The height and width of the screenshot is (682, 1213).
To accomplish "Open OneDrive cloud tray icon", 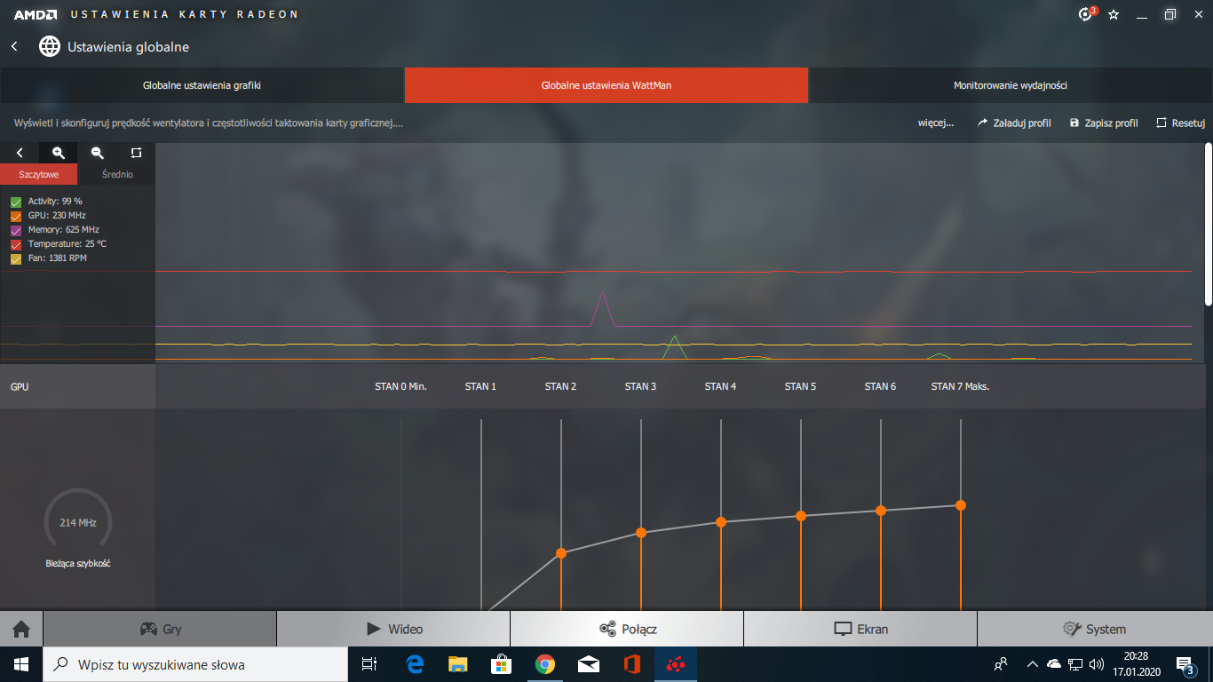I will pos(1054,664).
